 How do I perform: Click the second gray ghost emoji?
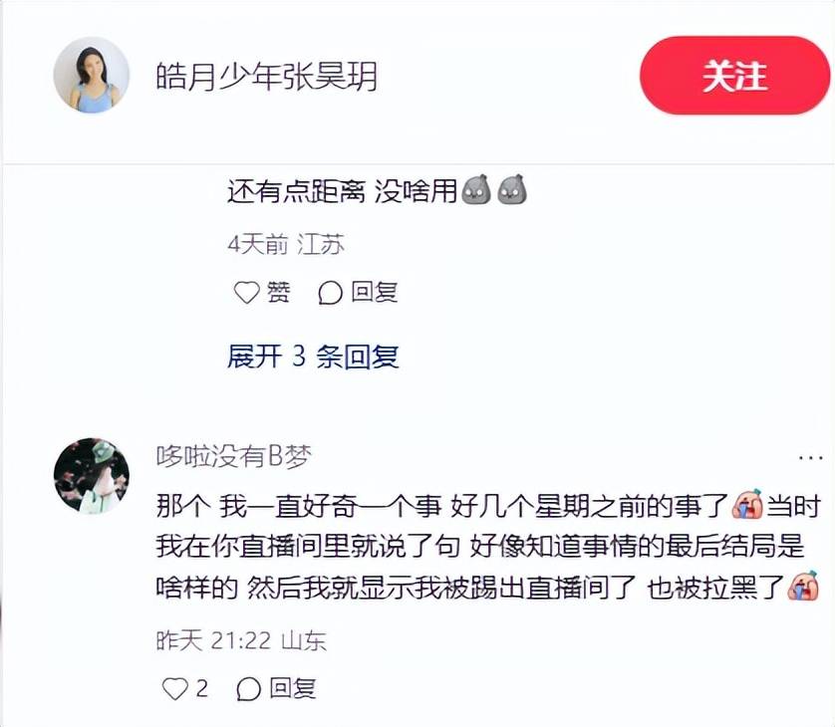(512, 189)
